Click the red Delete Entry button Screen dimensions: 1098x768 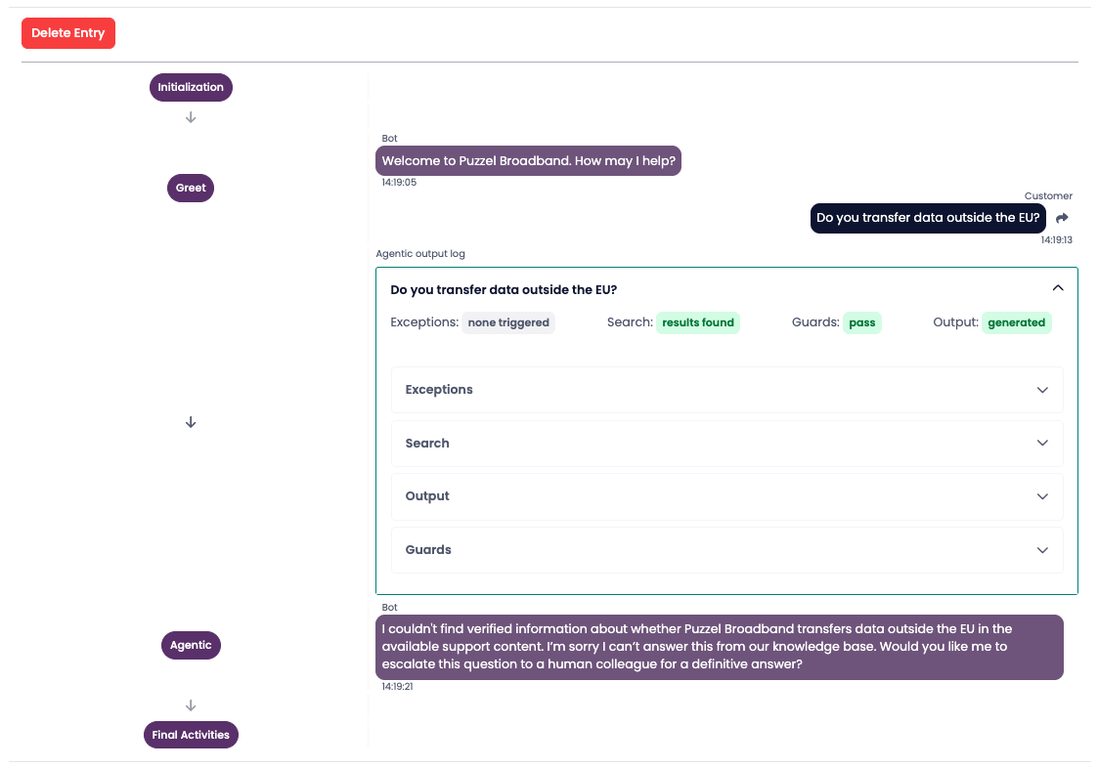(68, 33)
